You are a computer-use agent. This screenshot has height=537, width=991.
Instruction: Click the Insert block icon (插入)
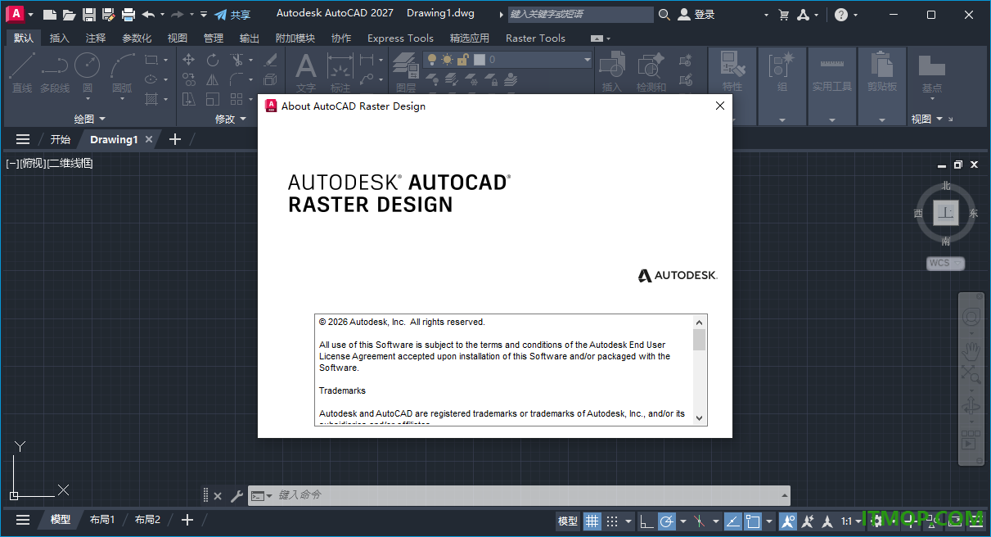pyautogui.click(x=611, y=65)
